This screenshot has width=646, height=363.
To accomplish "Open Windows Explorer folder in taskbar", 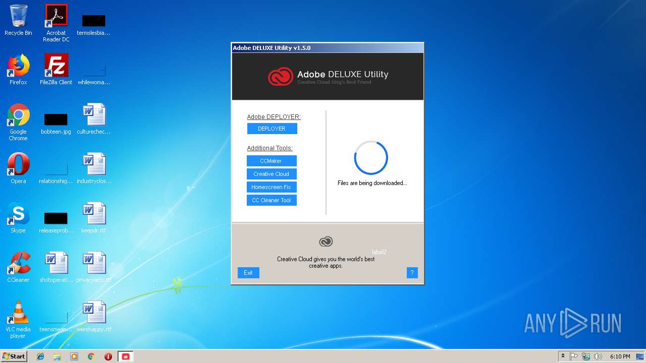I will (57, 356).
